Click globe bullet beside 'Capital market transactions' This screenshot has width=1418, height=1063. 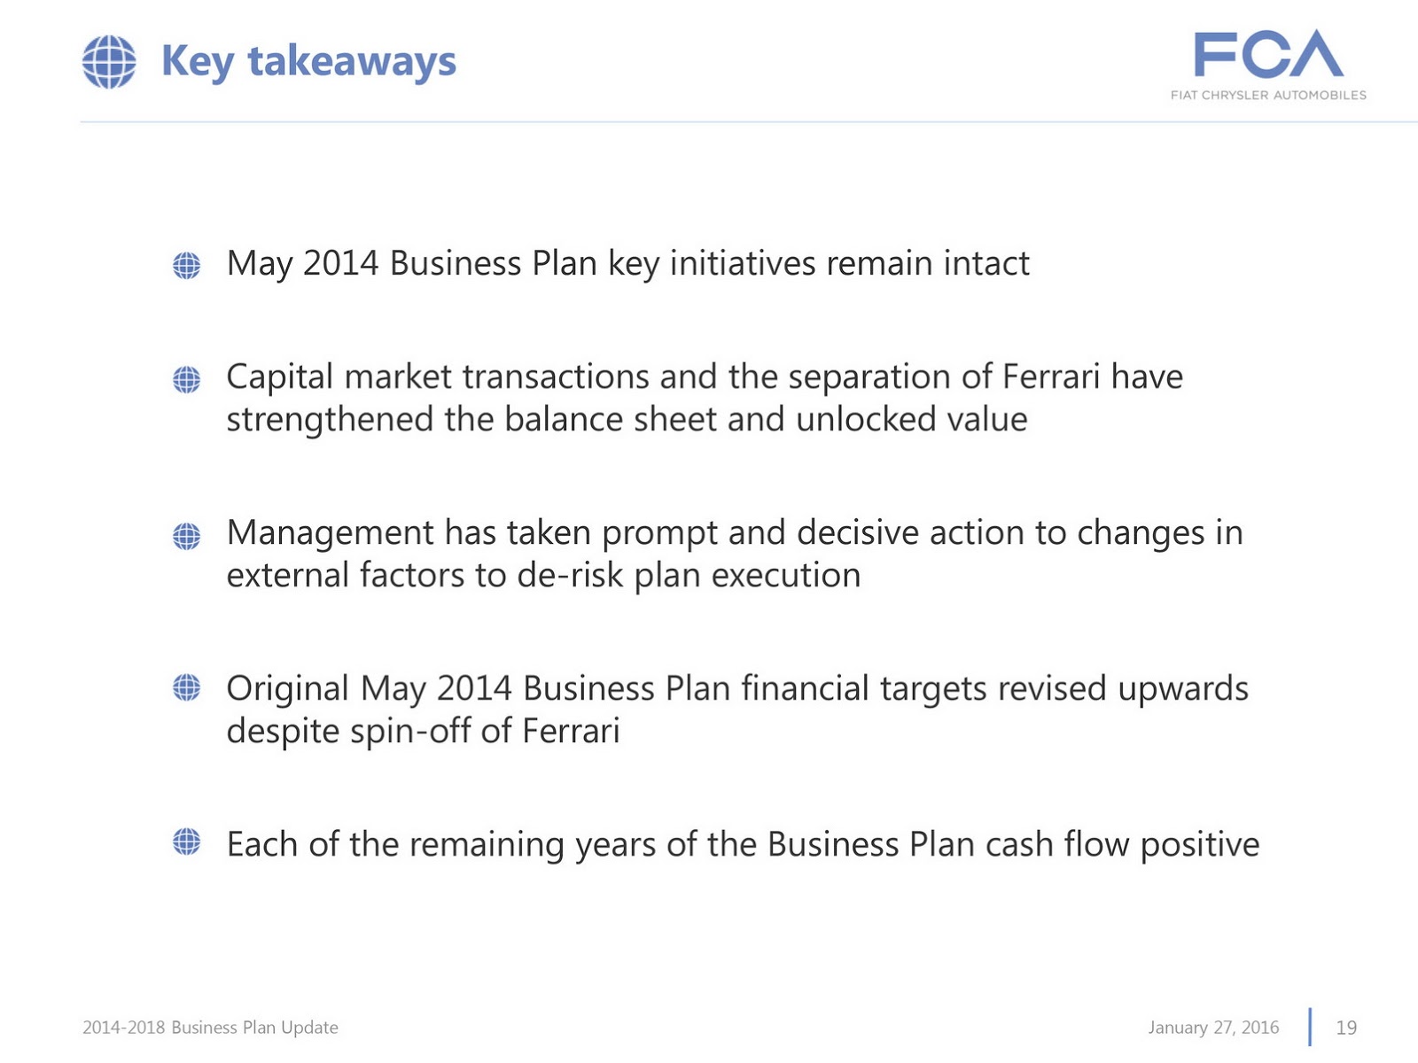186,379
